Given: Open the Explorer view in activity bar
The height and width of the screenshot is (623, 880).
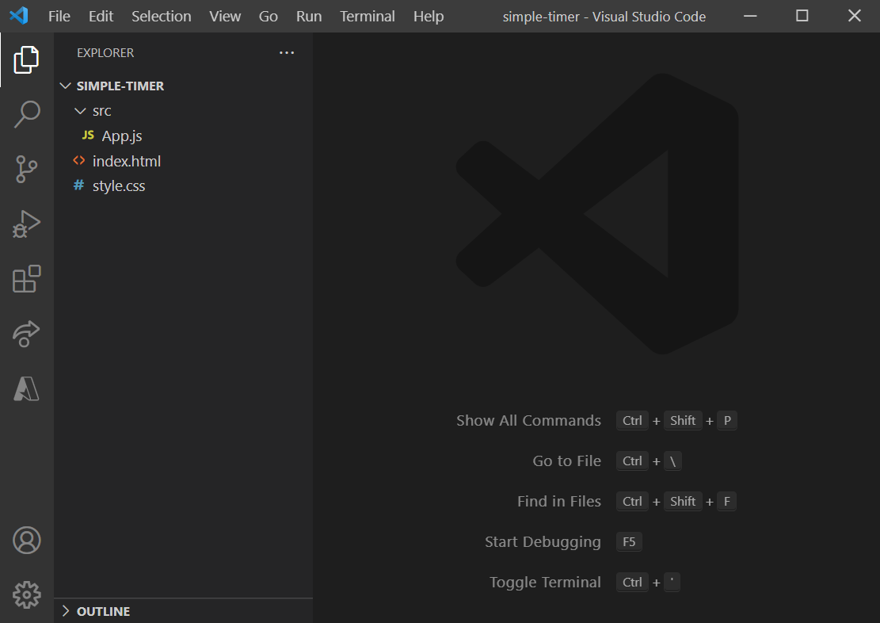Looking at the screenshot, I should pyautogui.click(x=26, y=60).
